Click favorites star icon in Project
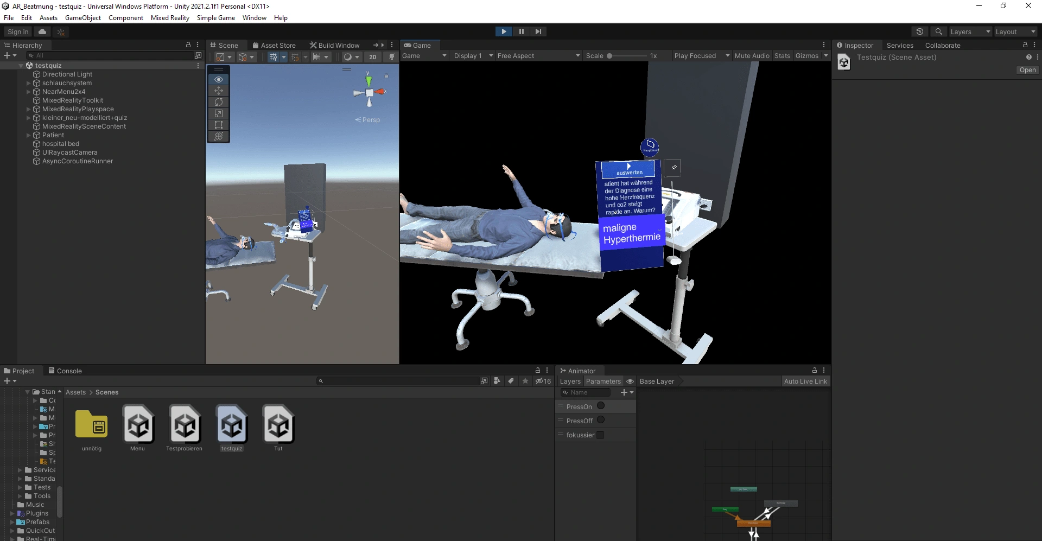 (x=525, y=381)
